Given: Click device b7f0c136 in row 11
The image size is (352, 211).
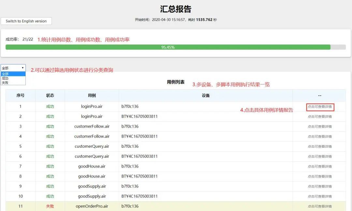Looking at the screenshot, I should (x=130, y=206).
